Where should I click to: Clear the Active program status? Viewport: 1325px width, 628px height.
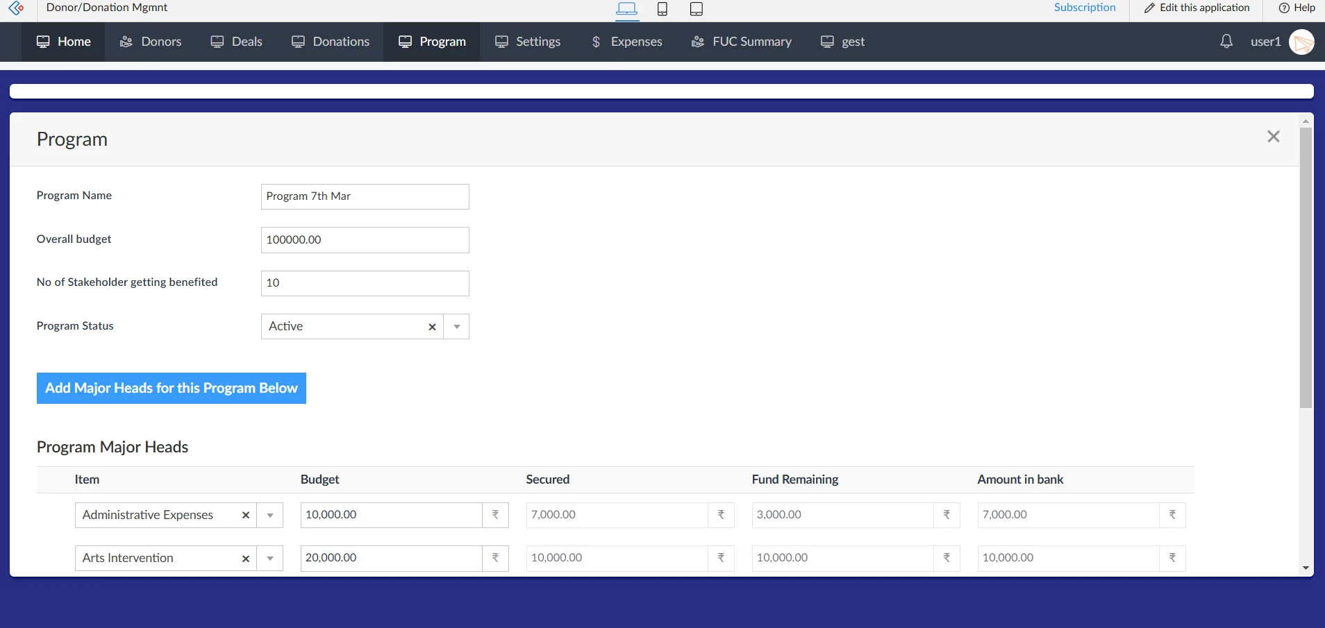coord(432,327)
